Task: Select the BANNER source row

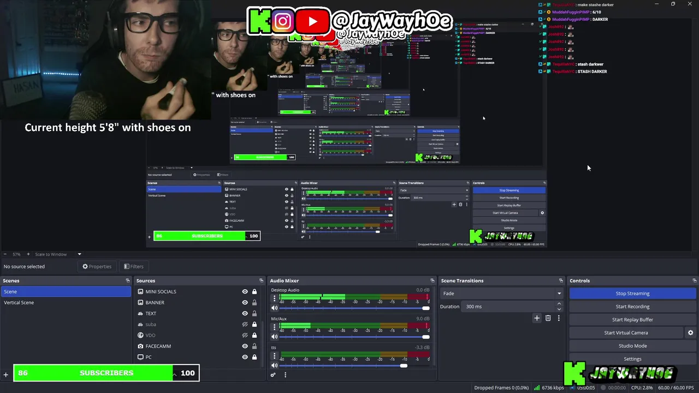Action: 197,302
